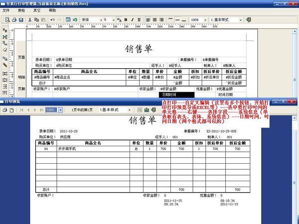The image size is (299, 224).
Task: Toggle bold formatting
Action: click(126, 19)
